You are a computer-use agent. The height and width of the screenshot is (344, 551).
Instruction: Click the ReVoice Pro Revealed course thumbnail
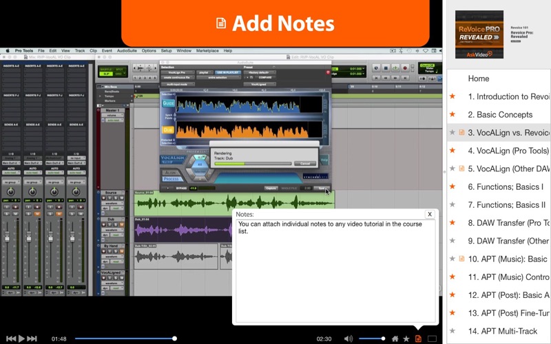click(479, 34)
